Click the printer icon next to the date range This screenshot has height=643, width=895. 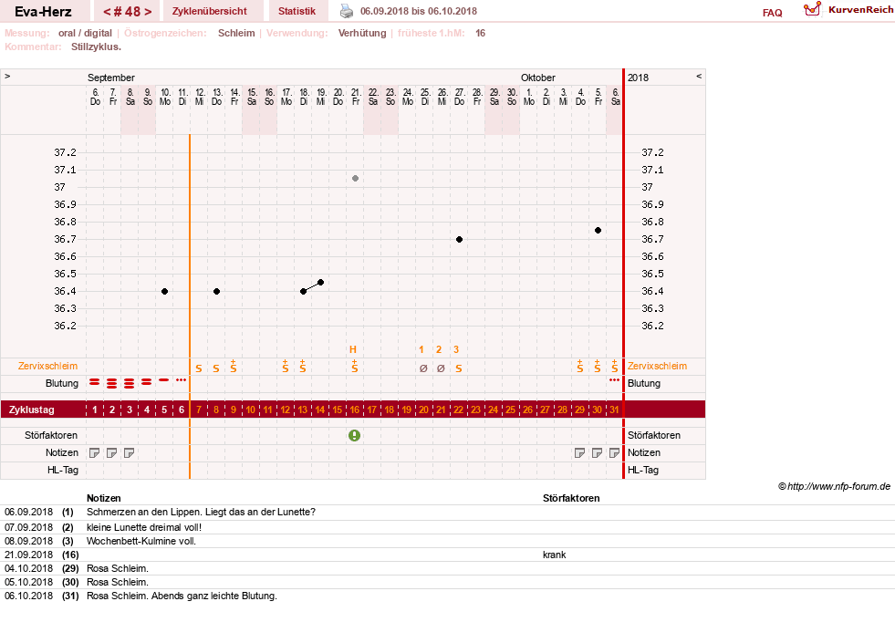(x=347, y=11)
